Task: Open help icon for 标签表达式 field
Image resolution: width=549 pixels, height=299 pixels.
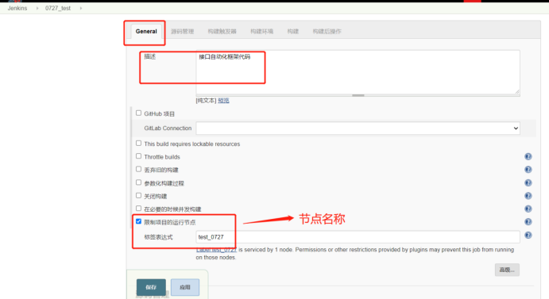Action: coord(528,236)
